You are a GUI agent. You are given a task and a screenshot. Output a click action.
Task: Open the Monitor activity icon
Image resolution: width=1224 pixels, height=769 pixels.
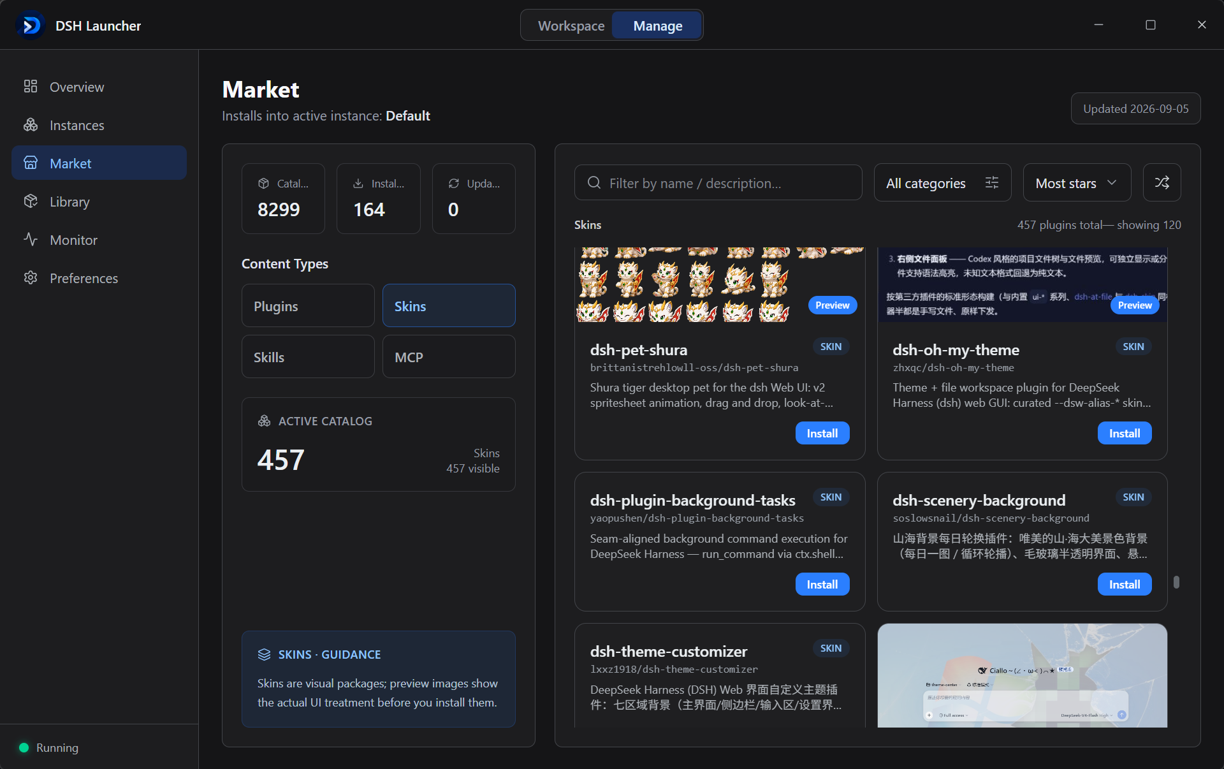click(31, 239)
